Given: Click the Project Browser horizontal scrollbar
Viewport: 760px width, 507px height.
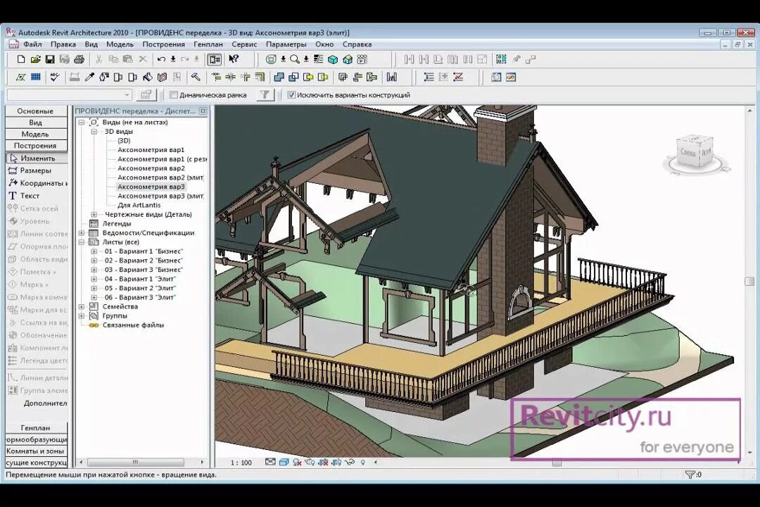Looking at the screenshot, I should 135,463.
